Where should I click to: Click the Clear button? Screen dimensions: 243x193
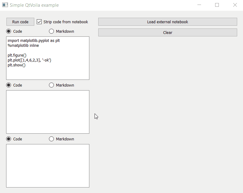point(167,32)
